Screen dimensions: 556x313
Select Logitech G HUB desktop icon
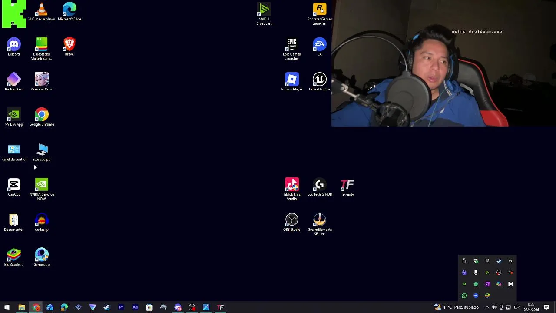[320, 187]
